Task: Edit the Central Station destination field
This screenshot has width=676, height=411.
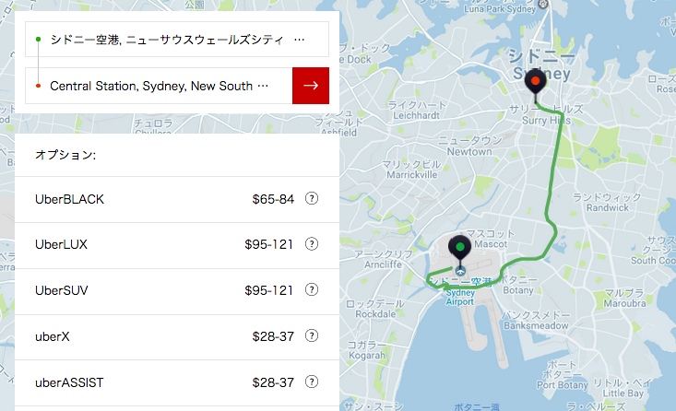Action: click(159, 86)
